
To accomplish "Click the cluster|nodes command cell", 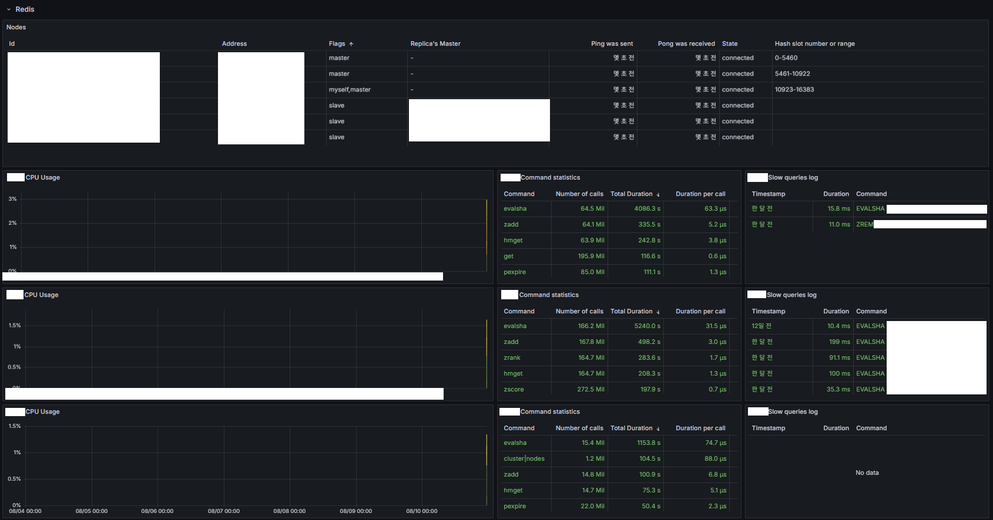I will (524, 459).
